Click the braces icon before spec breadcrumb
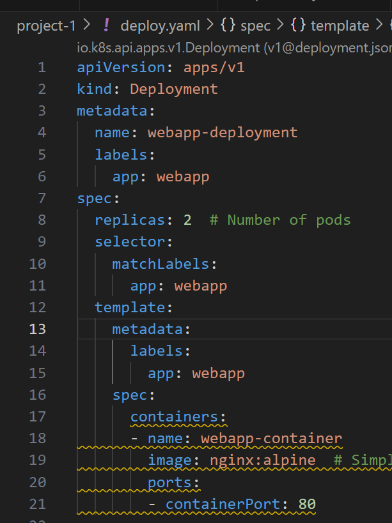 point(227,26)
